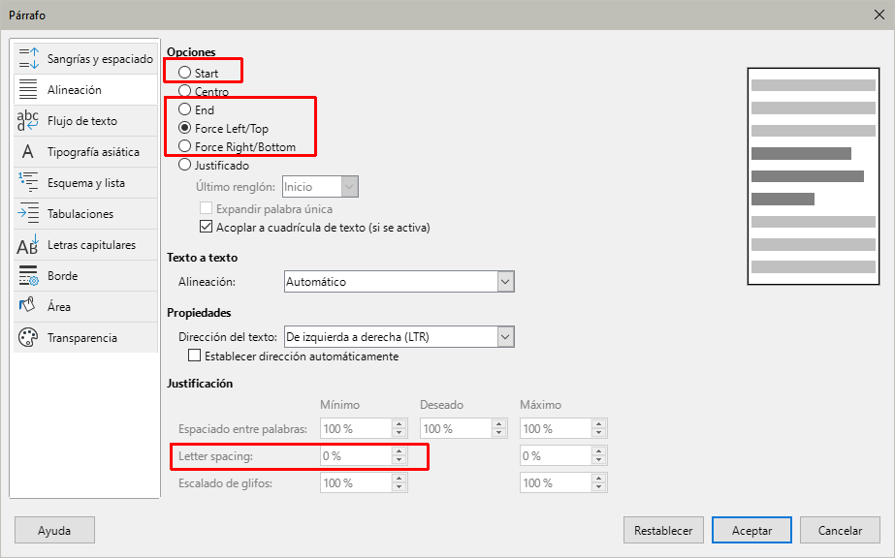The height and width of the screenshot is (558, 895).
Task: Enable Establecer dirección automáticamente checkbox
Action: pyautogui.click(x=194, y=356)
